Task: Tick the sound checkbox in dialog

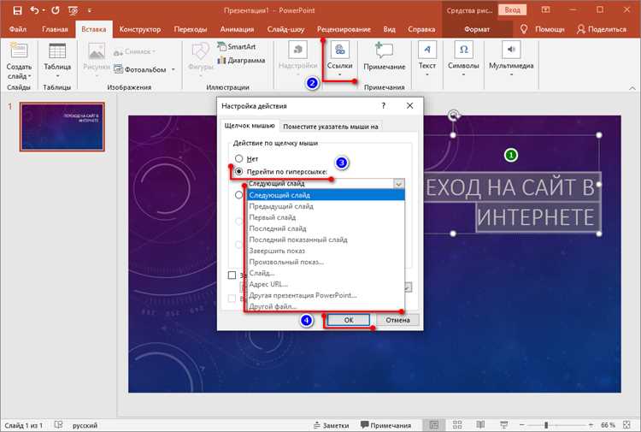Action: (232, 275)
